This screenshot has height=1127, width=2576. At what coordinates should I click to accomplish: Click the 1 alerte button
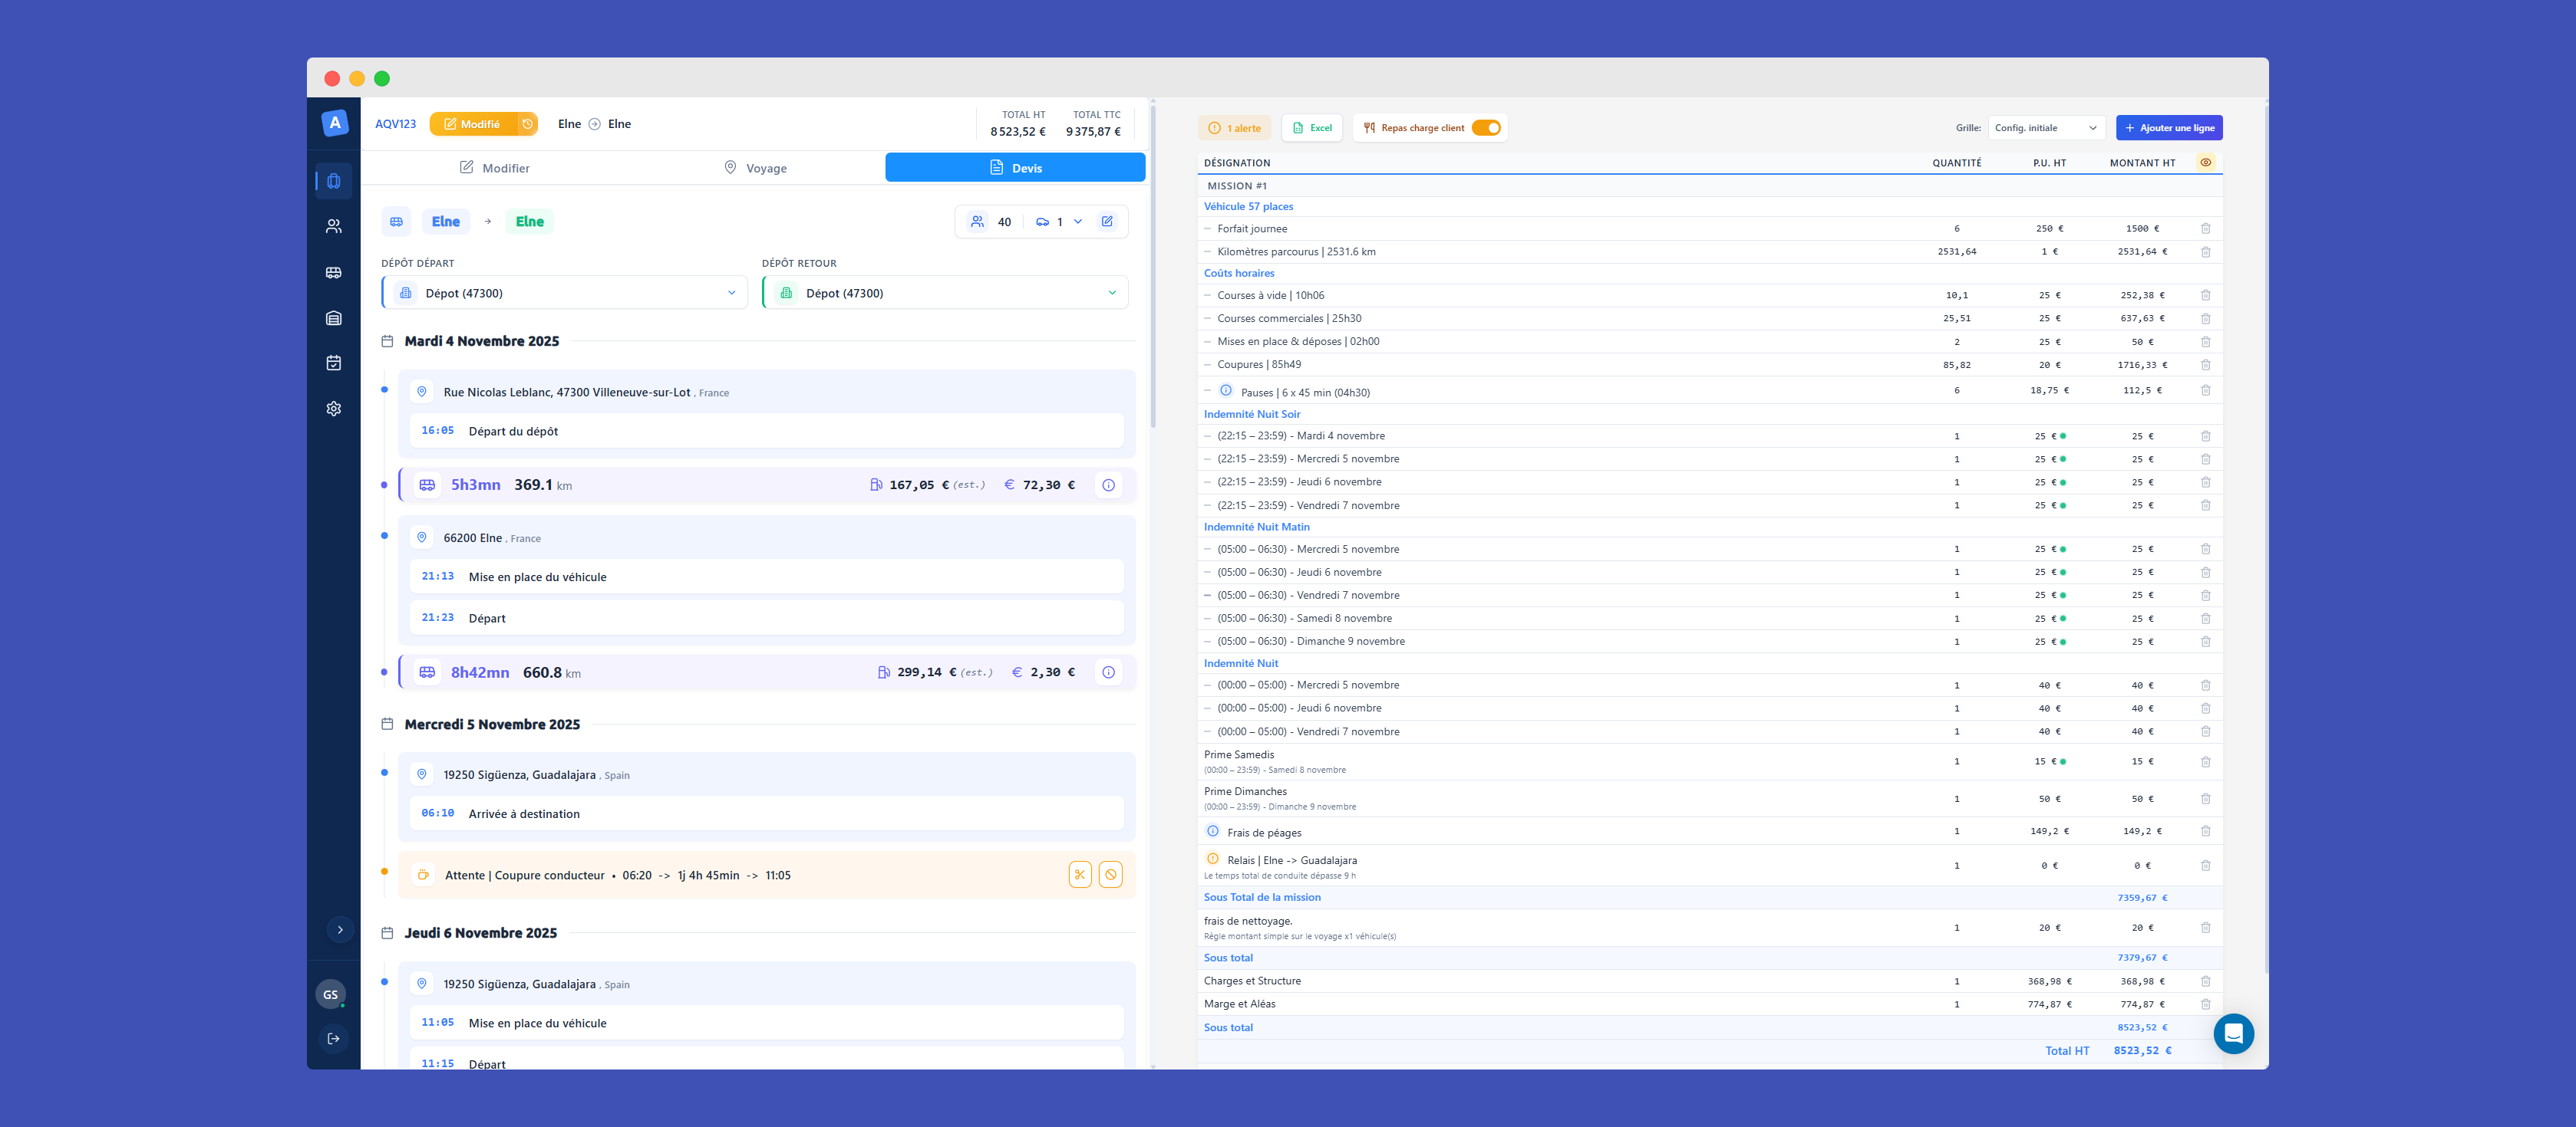[x=1234, y=128]
